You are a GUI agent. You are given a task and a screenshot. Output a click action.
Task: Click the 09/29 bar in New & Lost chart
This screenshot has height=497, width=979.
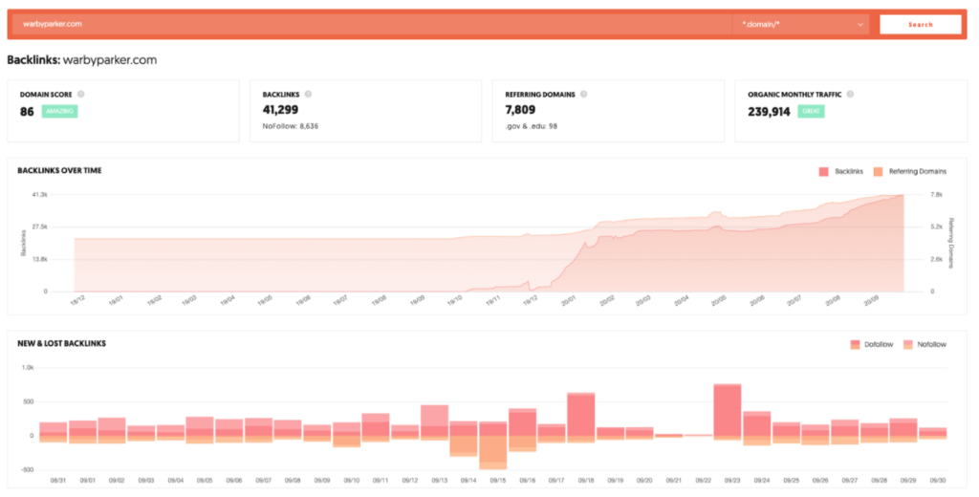[903, 431]
